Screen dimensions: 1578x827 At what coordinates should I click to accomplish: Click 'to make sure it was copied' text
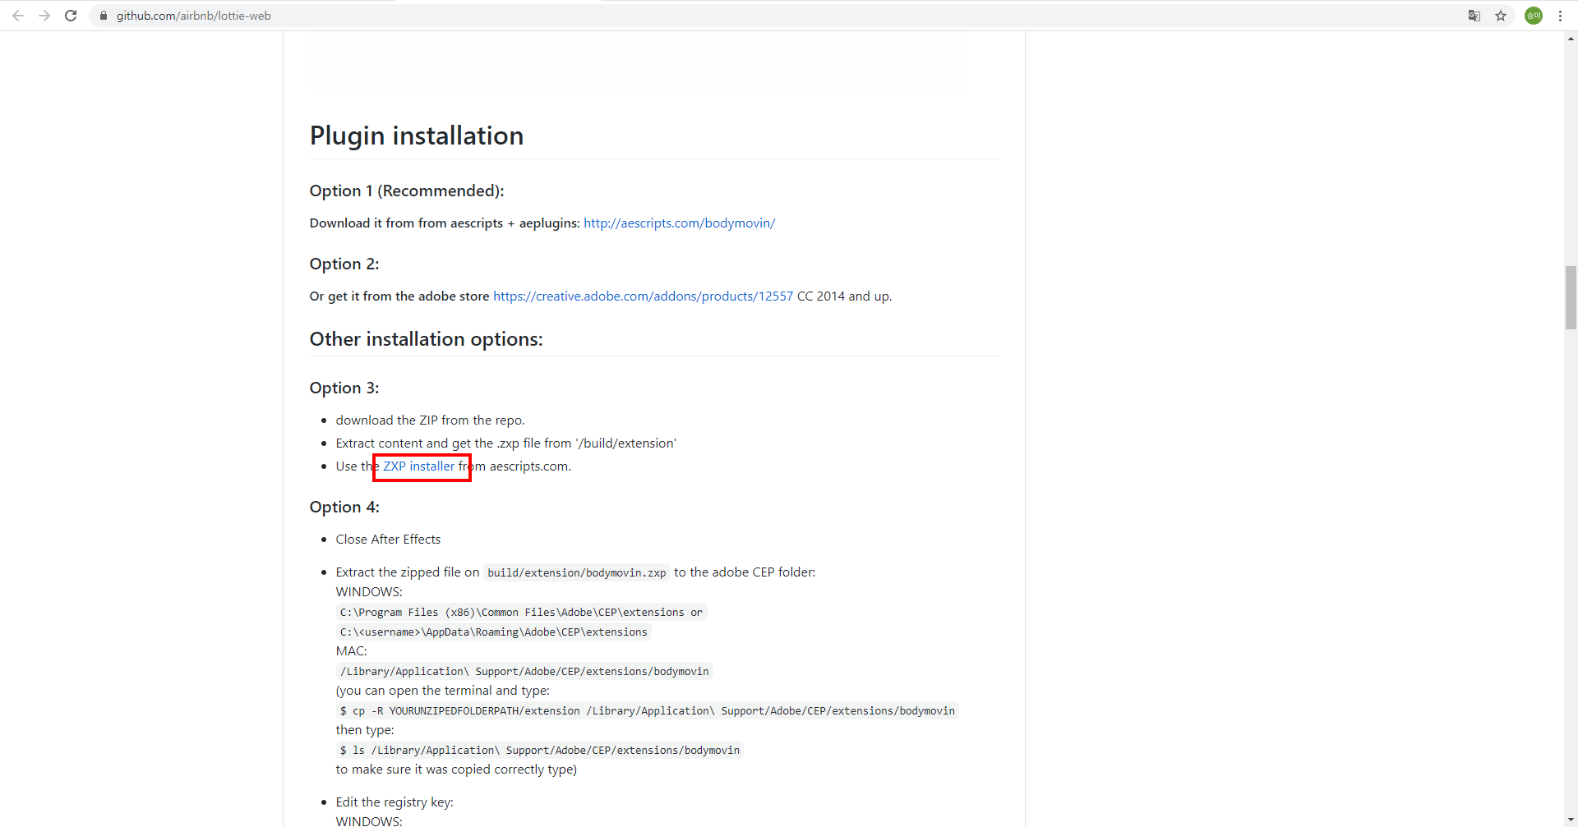pyautogui.click(x=456, y=769)
